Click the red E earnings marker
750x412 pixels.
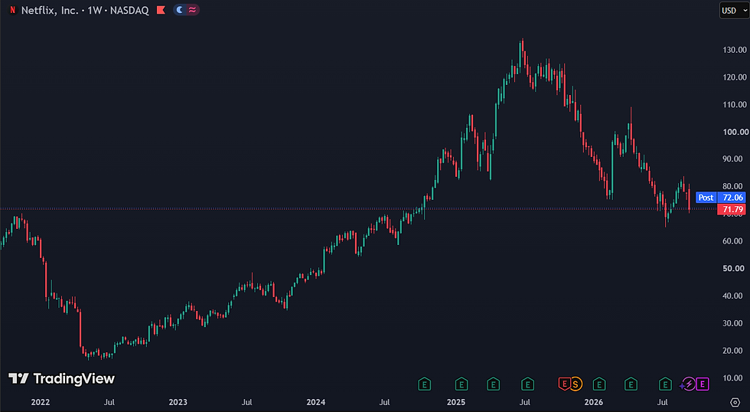(565, 384)
